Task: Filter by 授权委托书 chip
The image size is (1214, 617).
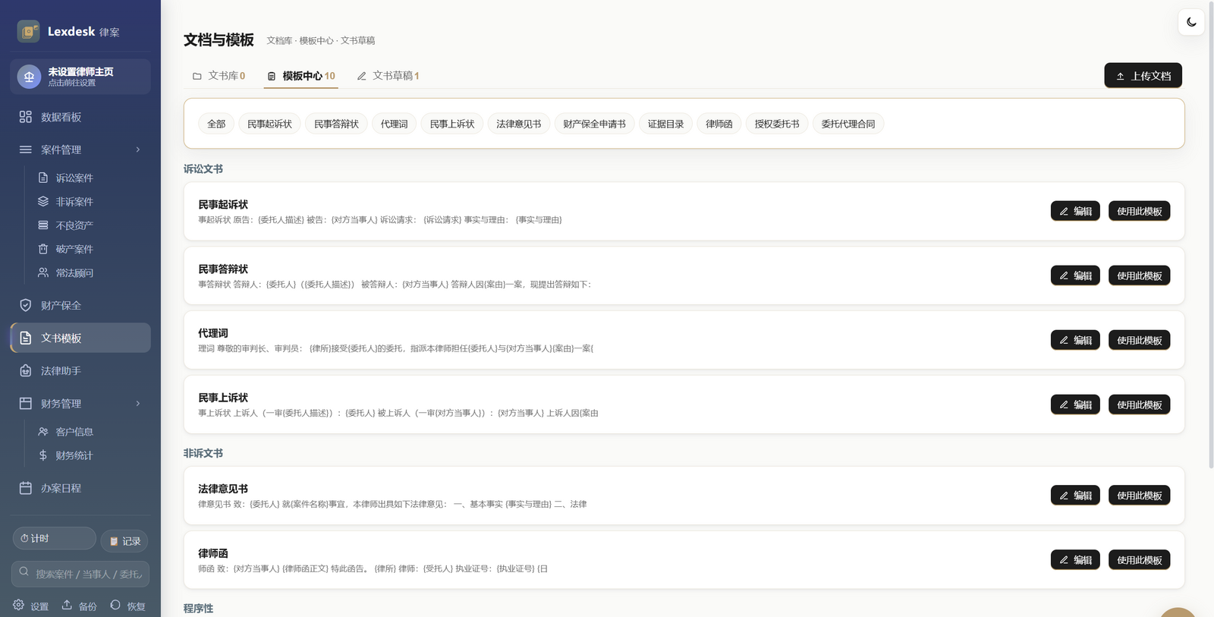Action: coord(777,124)
